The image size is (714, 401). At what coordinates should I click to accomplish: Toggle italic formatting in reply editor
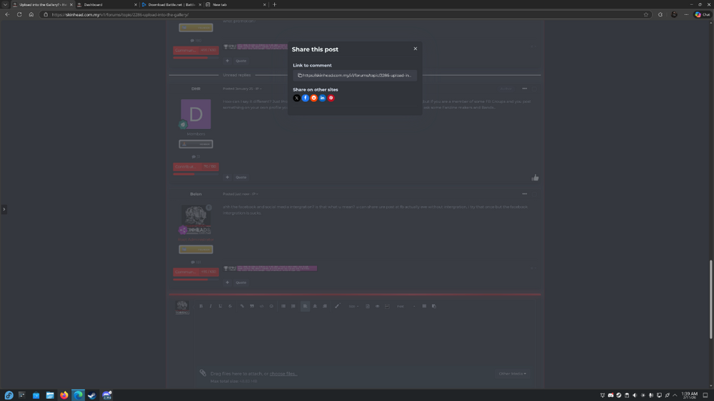(211, 306)
